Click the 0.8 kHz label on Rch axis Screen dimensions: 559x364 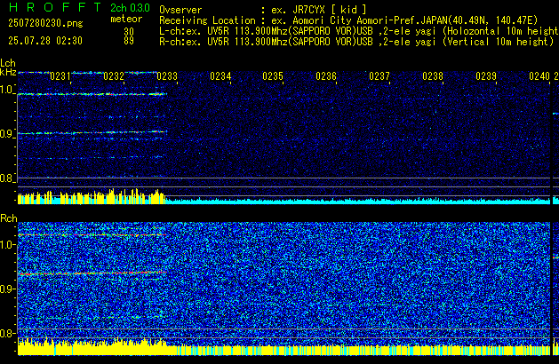(x=7, y=333)
